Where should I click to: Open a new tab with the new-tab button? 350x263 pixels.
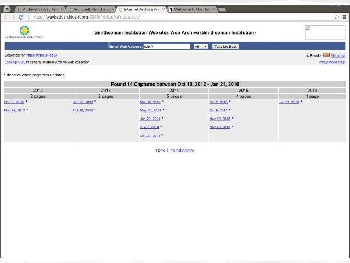coord(222,9)
